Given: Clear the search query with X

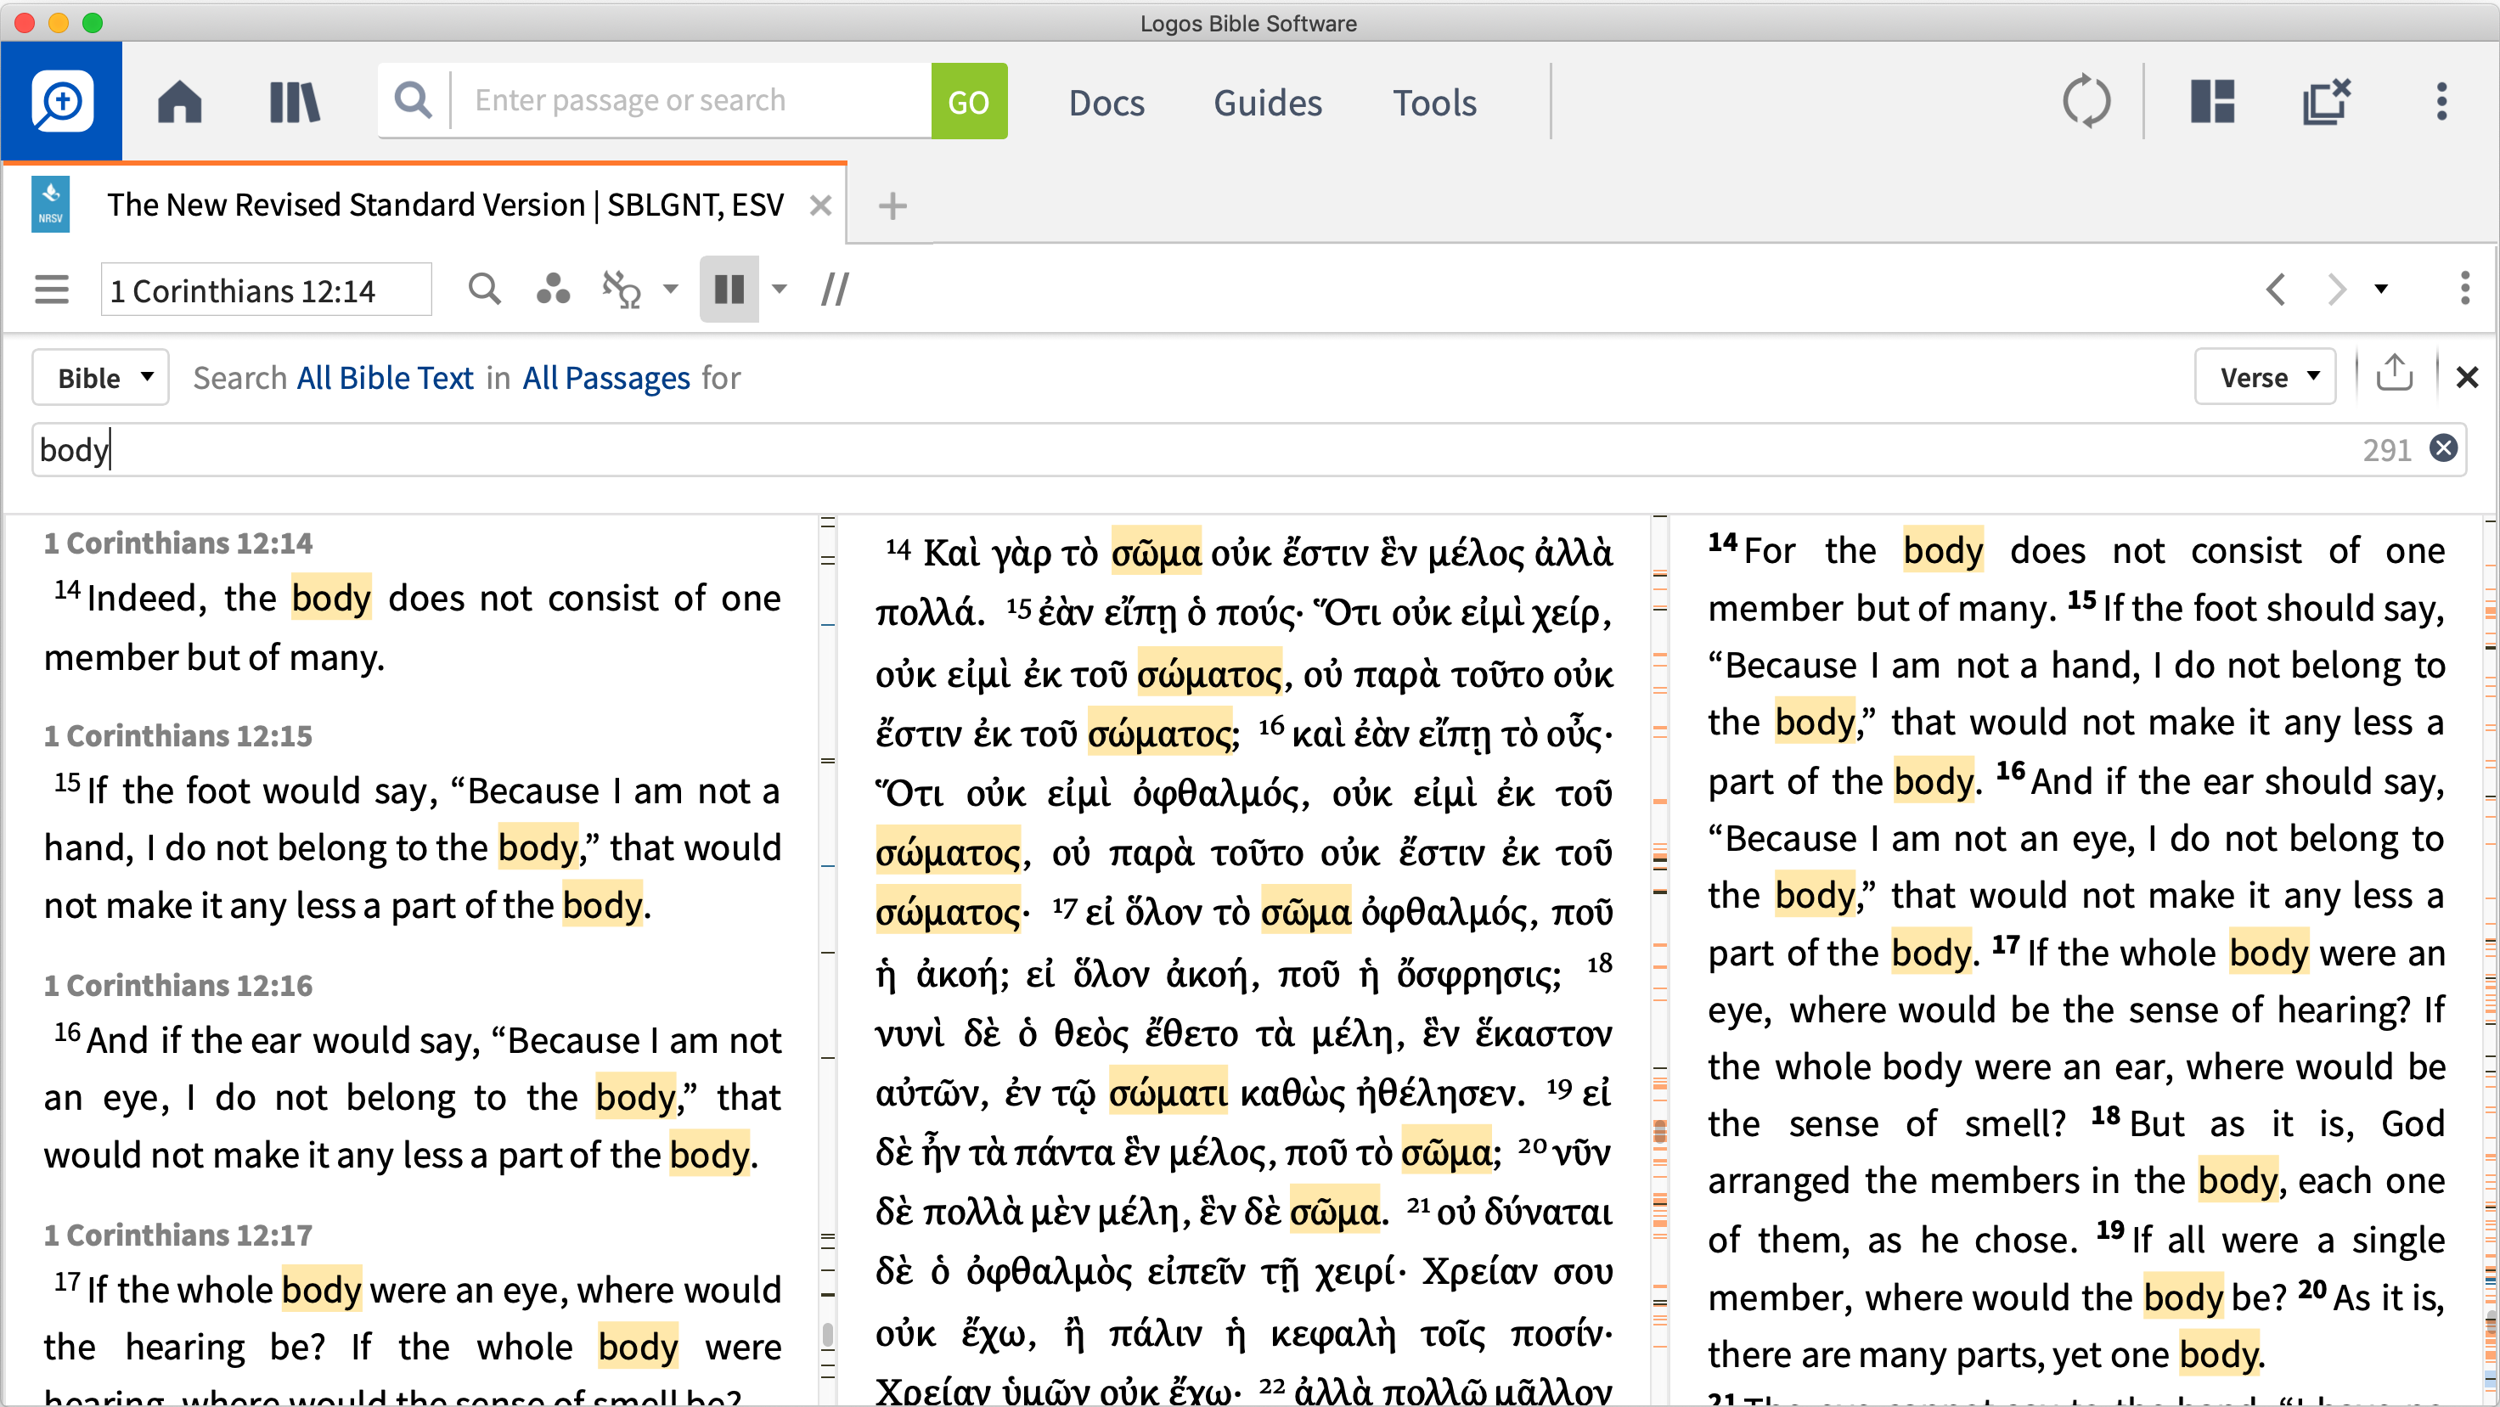Looking at the screenshot, I should tap(2444, 448).
